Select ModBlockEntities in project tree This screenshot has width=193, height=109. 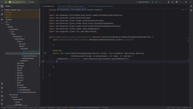(27, 58)
